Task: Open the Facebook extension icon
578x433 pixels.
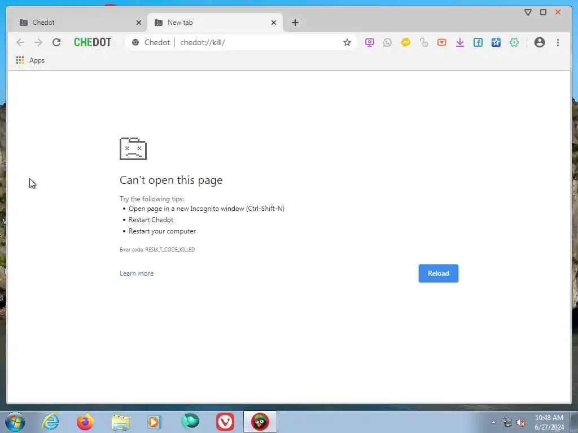Action: pyautogui.click(x=478, y=42)
